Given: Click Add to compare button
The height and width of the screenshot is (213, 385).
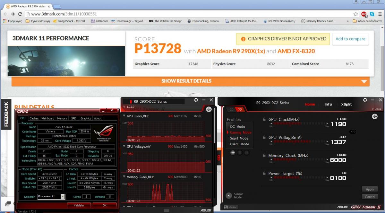Looking at the screenshot, I should [350, 39].
